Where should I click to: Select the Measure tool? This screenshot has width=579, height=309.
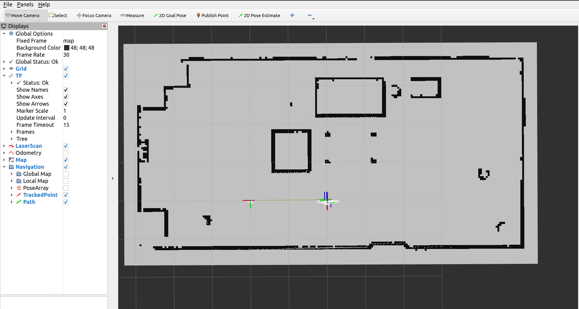pos(132,15)
